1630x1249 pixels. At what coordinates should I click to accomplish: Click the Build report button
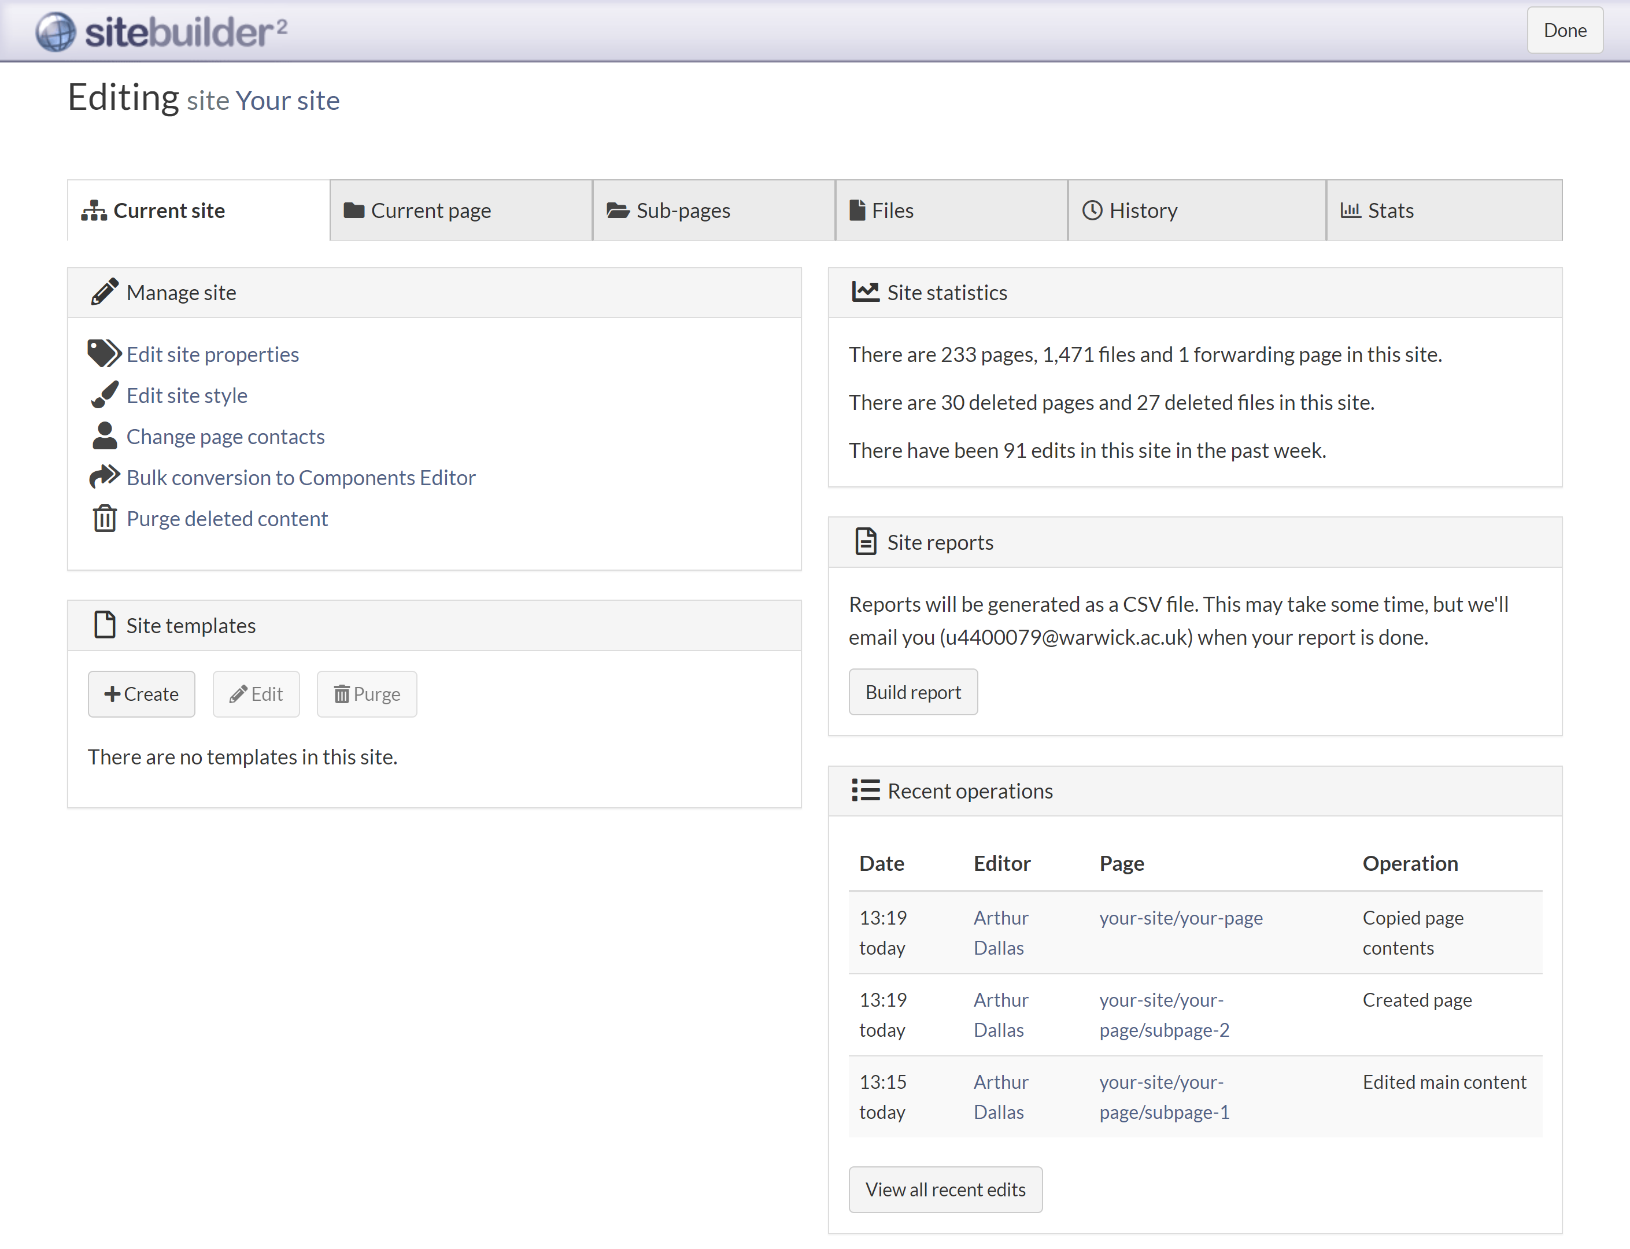point(913,693)
